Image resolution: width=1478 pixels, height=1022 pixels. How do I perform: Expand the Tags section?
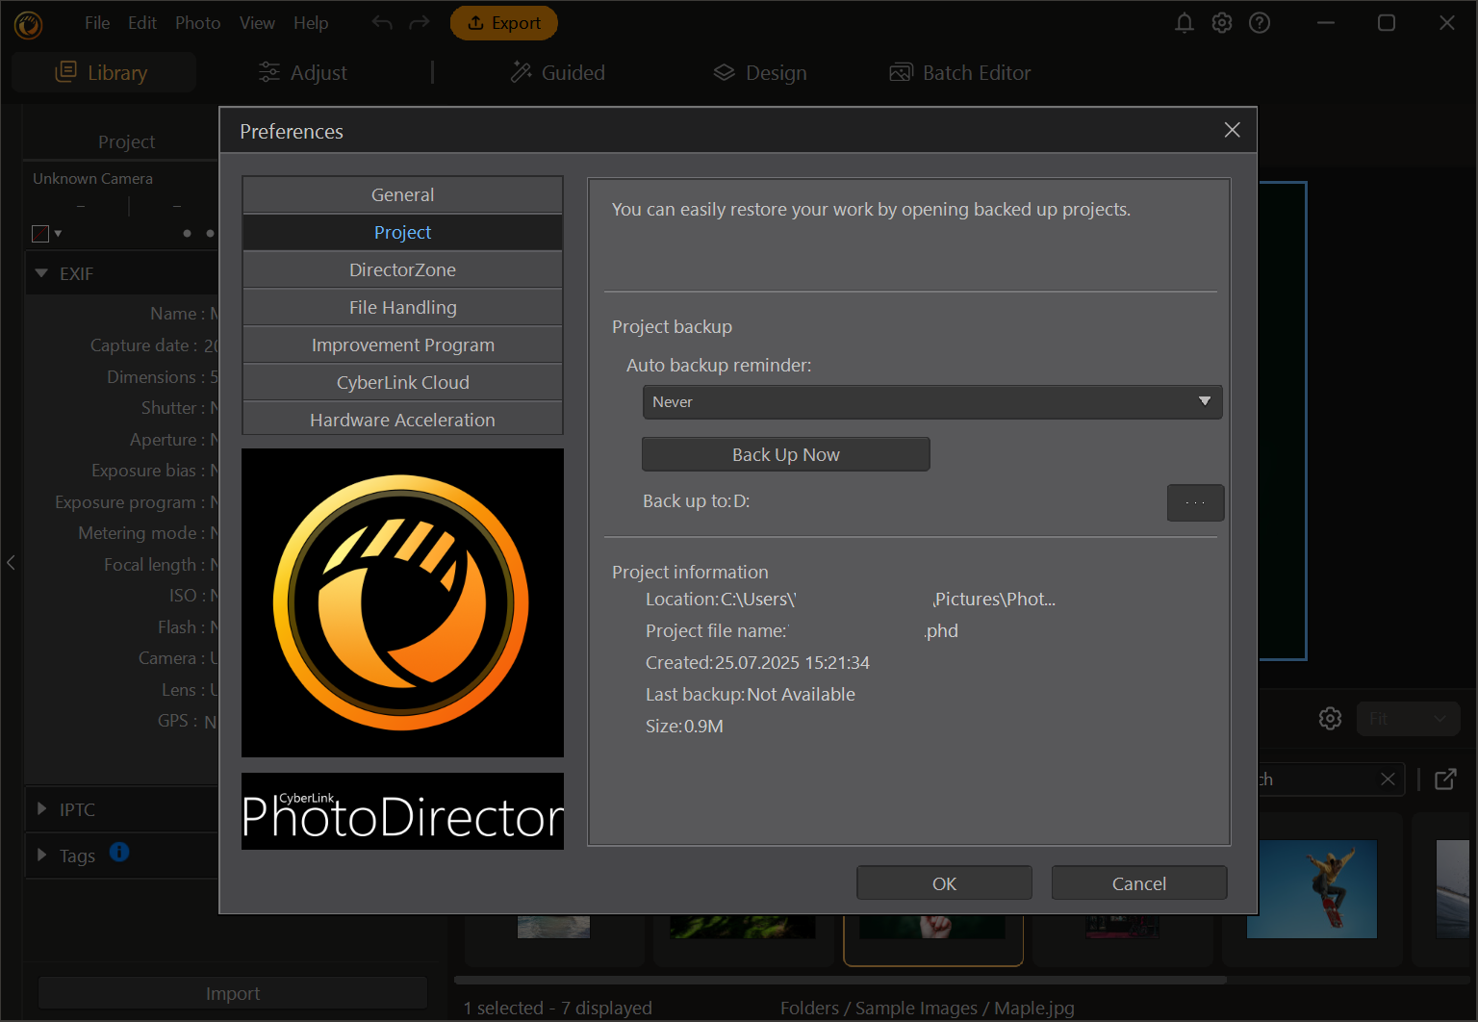tap(41, 856)
